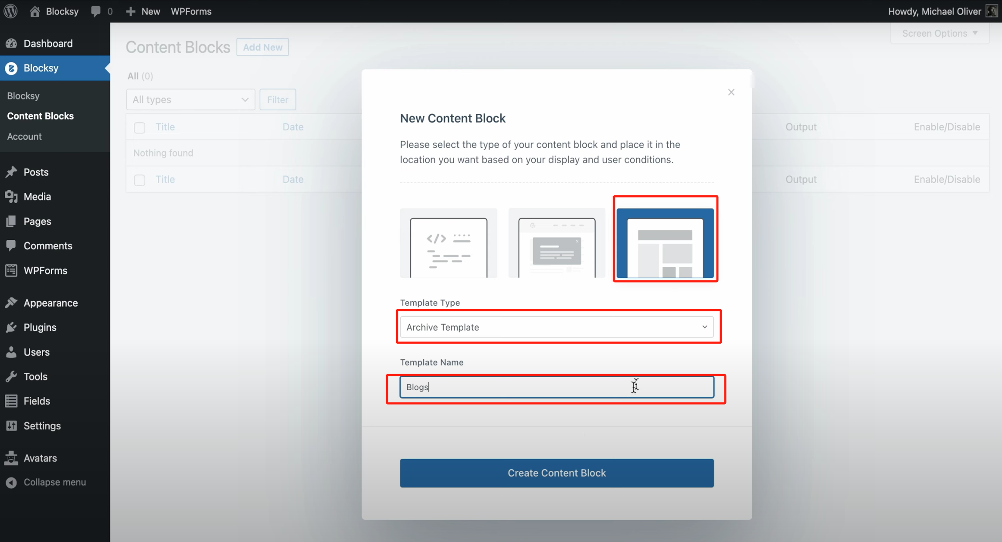Tick the footer Title select-all checkbox
The height and width of the screenshot is (542, 1002).
139,180
